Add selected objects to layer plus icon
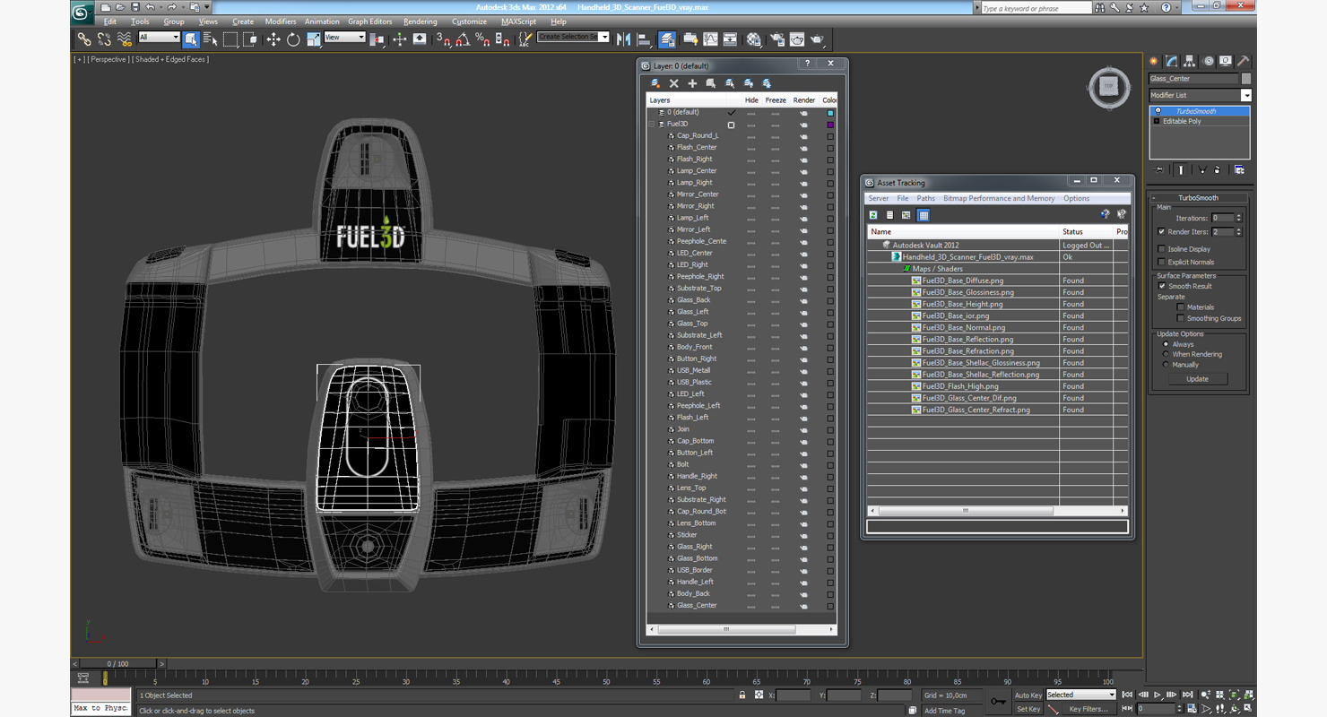The height and width of the screenshot is (717, 1327). (692, 83)
